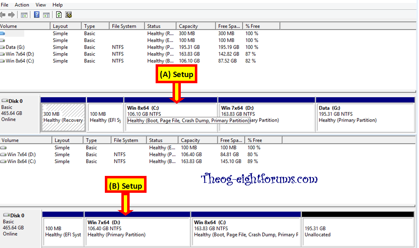Image resolution: width=419 pixels, height=248 pixels.
Task: Click the 82 % free cell
Action: point(251,61)
